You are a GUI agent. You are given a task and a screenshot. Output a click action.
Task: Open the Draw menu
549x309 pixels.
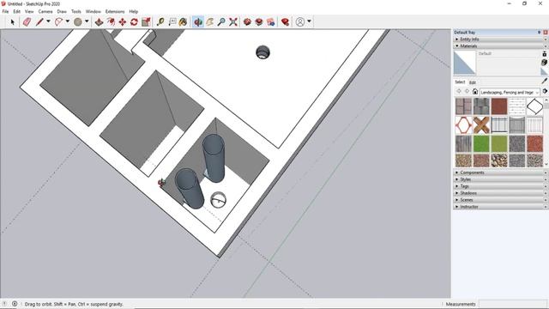pyautogui.click(x=62, y=11)
